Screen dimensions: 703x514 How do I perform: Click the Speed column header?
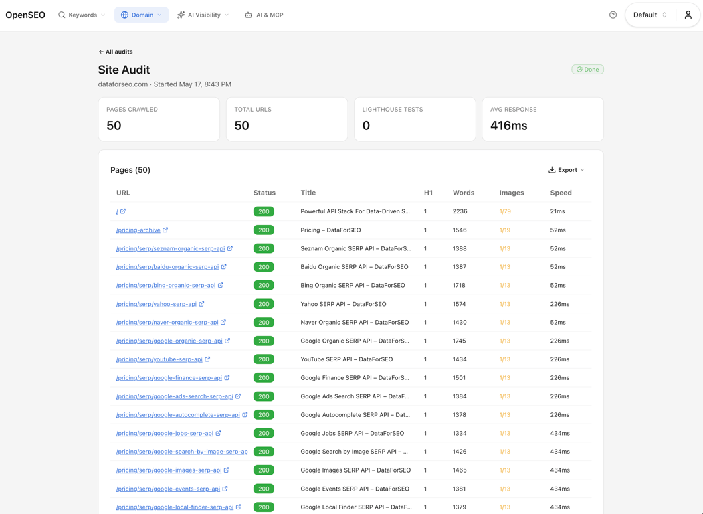click(x=561, y=193)
